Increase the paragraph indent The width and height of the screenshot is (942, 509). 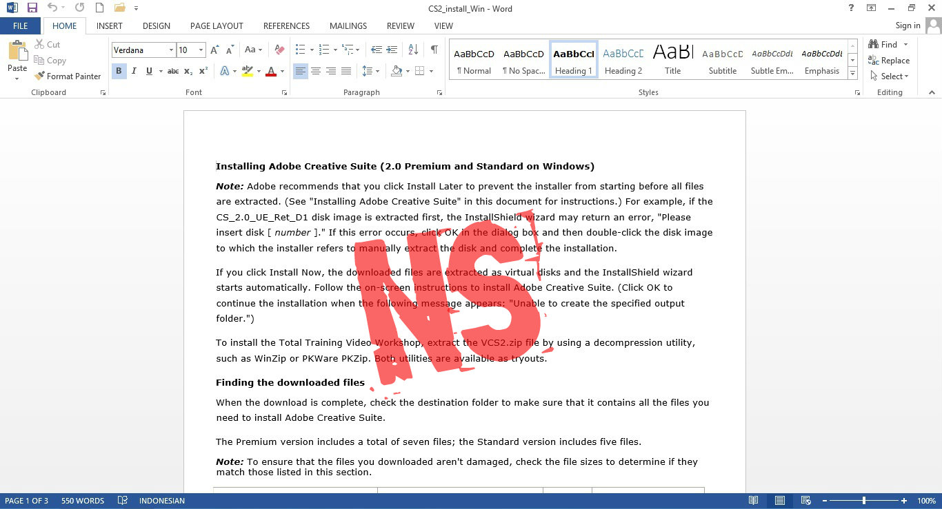(x=392, y=50)
